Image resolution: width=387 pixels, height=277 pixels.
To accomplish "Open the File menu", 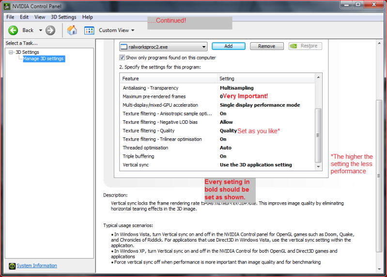I will point(10,17).
